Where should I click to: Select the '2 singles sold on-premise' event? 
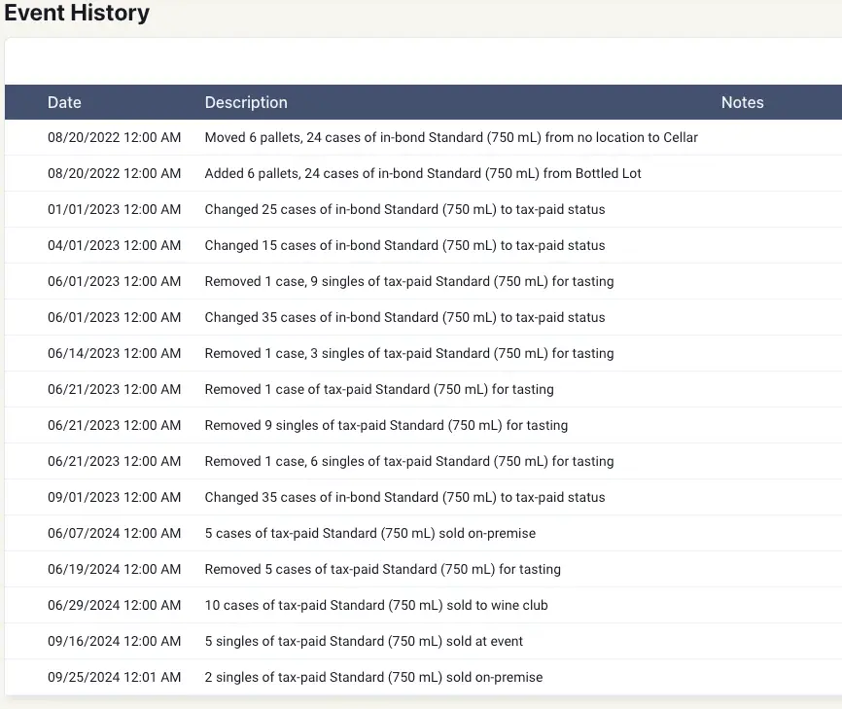coord(373,677)
